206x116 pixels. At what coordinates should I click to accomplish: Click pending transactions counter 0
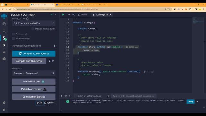tap(70, 96)
